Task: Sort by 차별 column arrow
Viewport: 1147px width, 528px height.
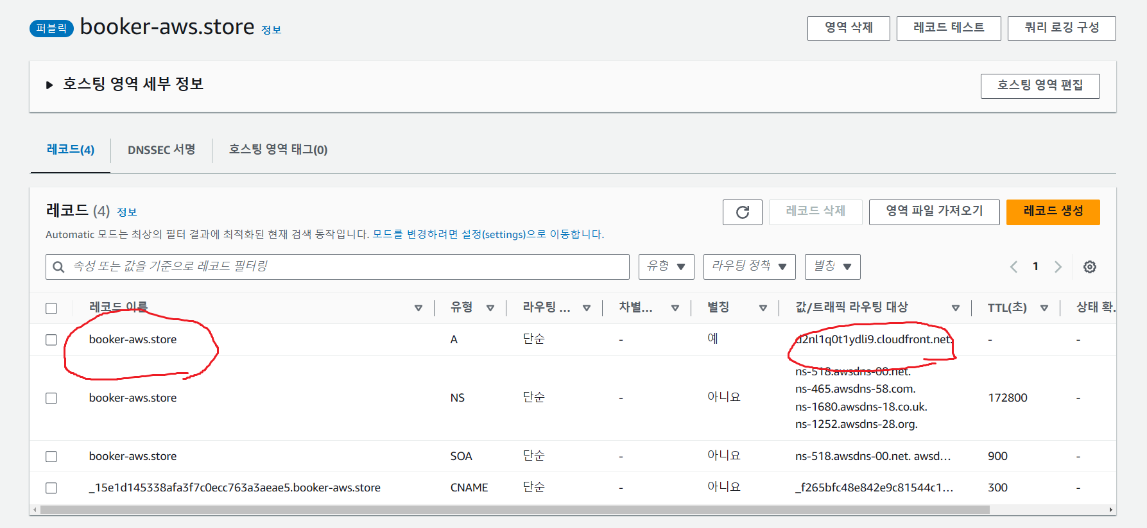Action: [x=675, y=308]
